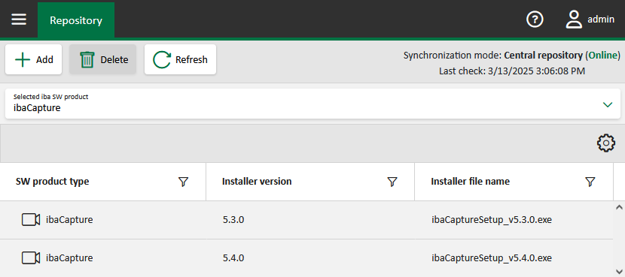Click the Refresh button
Screen dimensions: 625x277
pyautogui.click(x=180, y=59)
